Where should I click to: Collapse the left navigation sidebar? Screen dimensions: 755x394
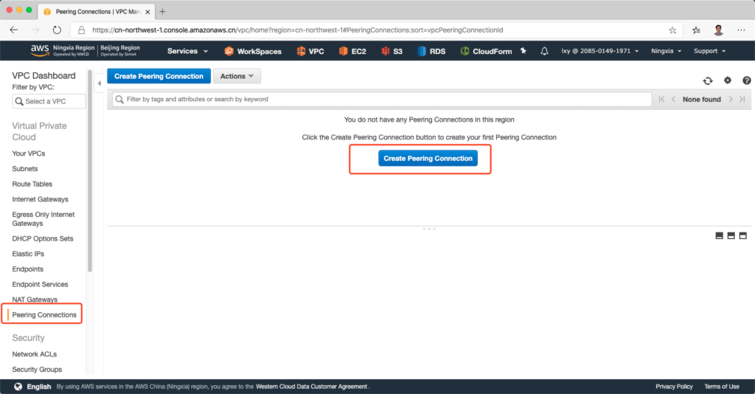tap(100, 83)
